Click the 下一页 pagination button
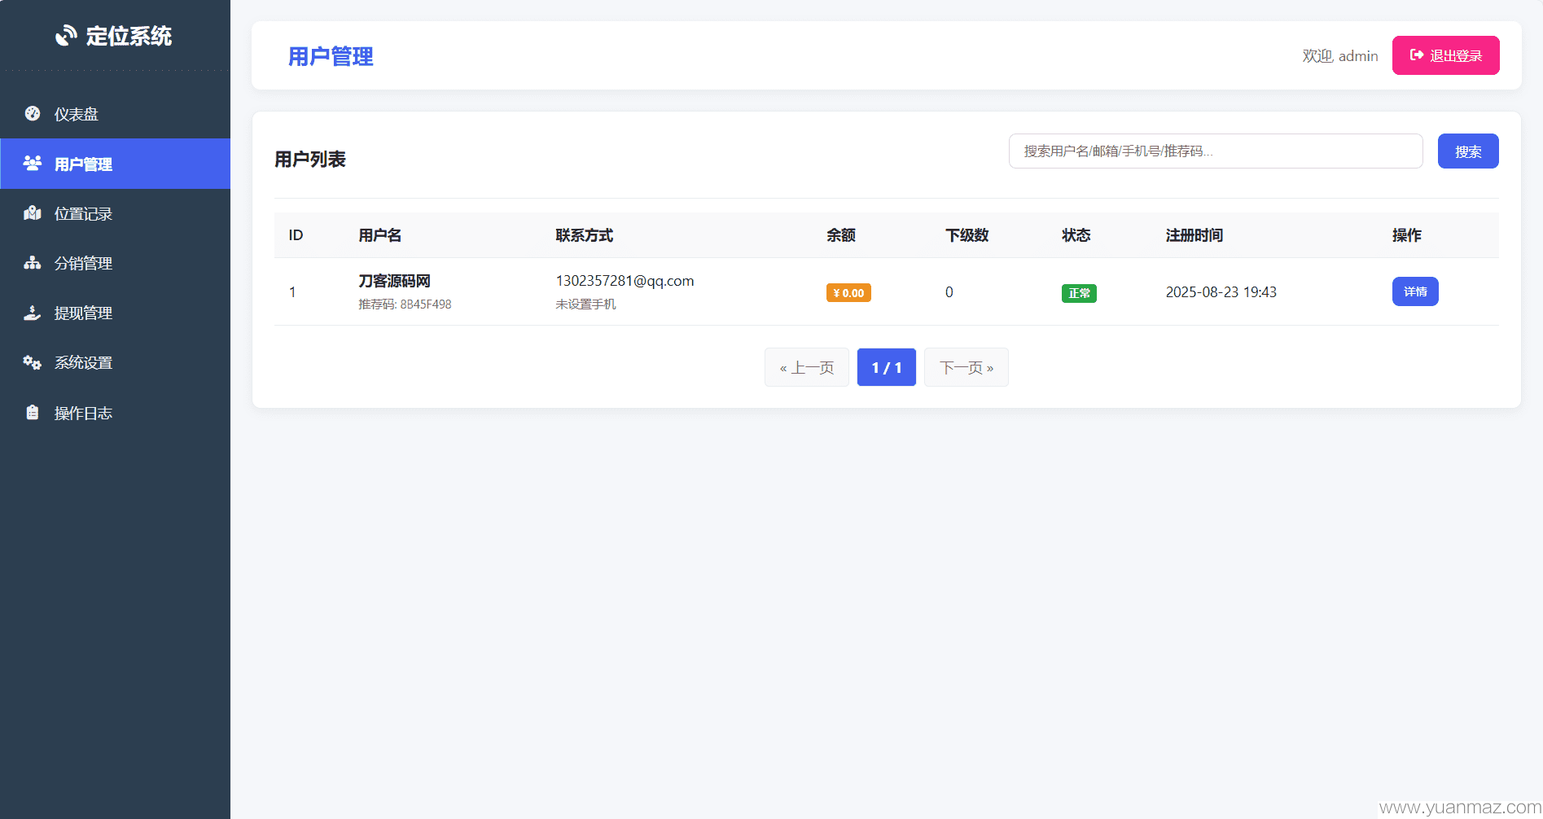The width and height of the screenshot is (1543, 819). coord(966,367)
